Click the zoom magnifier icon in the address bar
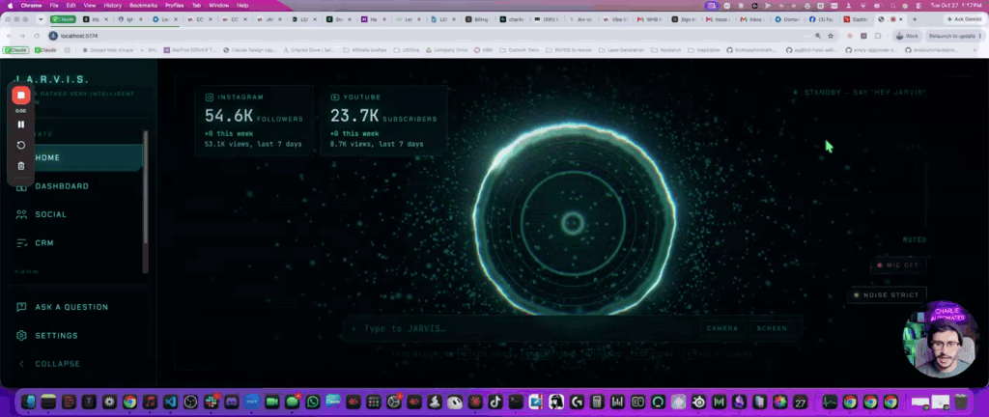The height and width of the screenshot is (417, 989). click(x=818, y=36)
